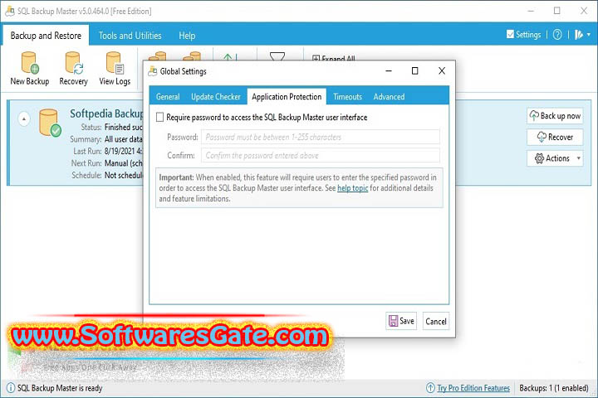This screenshot has height=398, width=598.
Task: Click the status info icon
Action: pos(11,388)
